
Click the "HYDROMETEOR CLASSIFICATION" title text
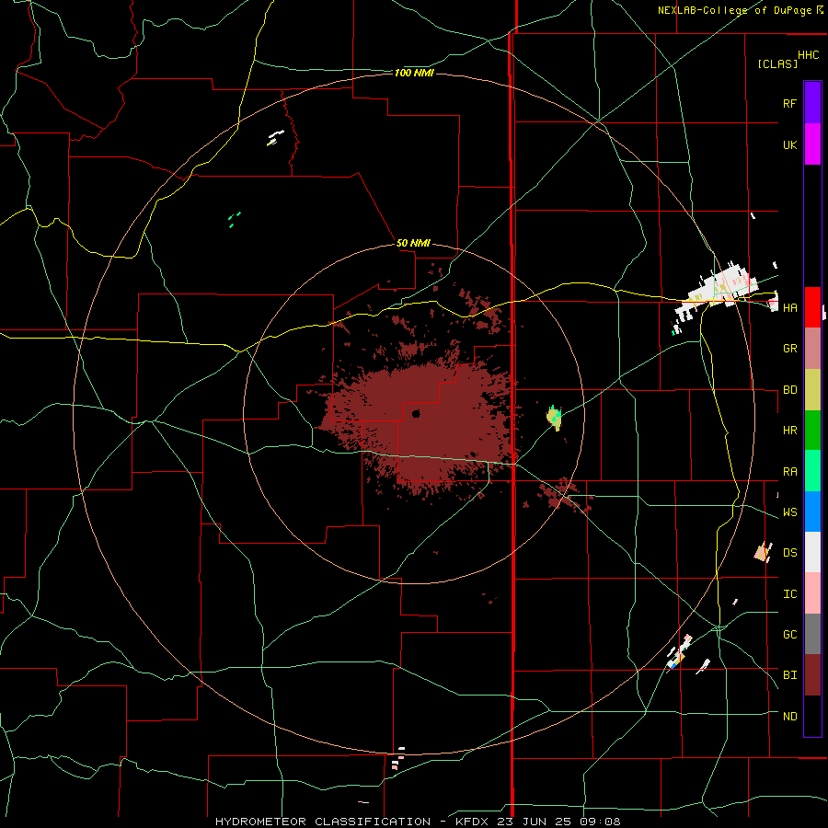(x=323, y=822)
